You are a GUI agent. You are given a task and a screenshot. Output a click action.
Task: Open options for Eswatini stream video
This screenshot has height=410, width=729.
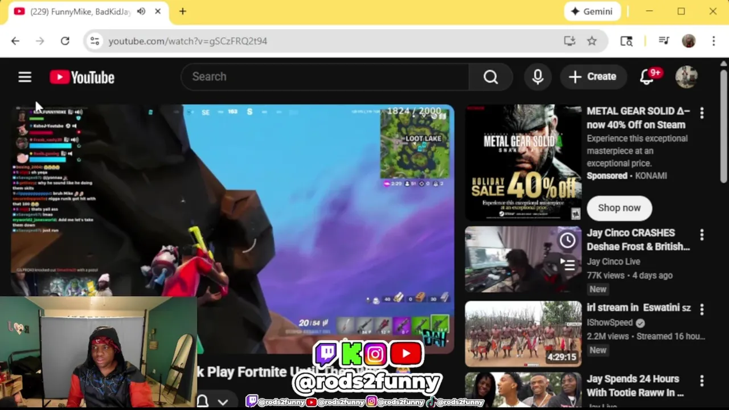coord(702,309)
